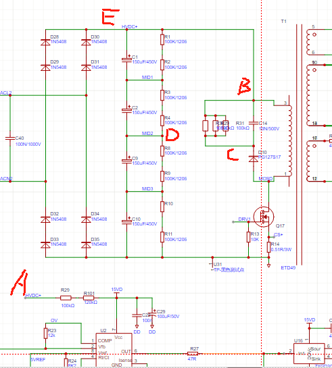Click the 0.51R/3W value text

click(x=281, y=249)
